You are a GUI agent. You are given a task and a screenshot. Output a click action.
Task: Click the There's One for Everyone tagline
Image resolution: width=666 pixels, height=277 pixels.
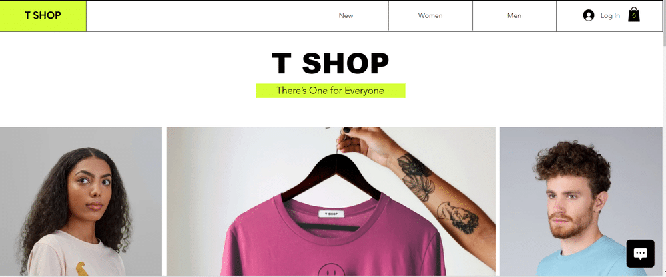(x=330, y=91)
